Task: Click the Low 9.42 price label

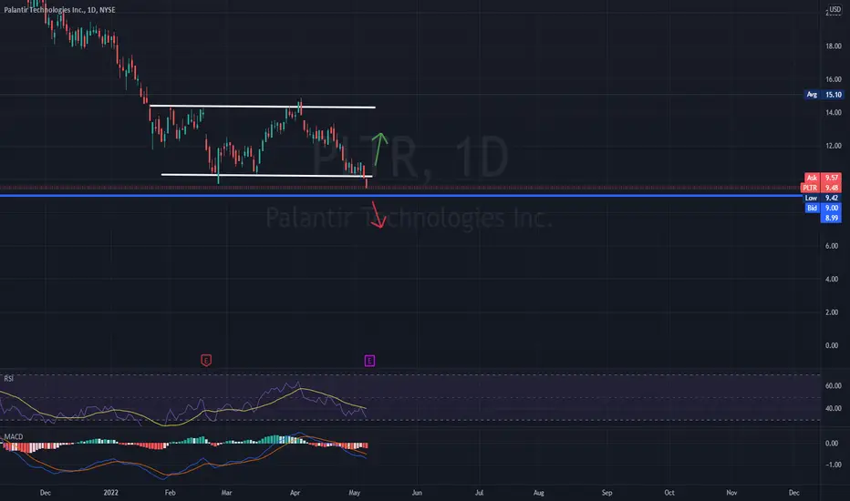Action: (823, 199)
